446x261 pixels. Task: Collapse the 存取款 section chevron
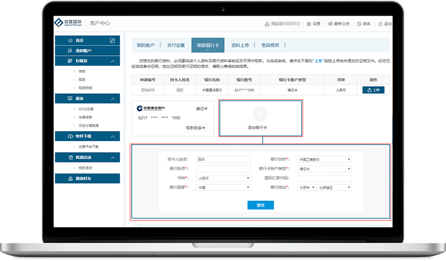click(x=113, y=61)
